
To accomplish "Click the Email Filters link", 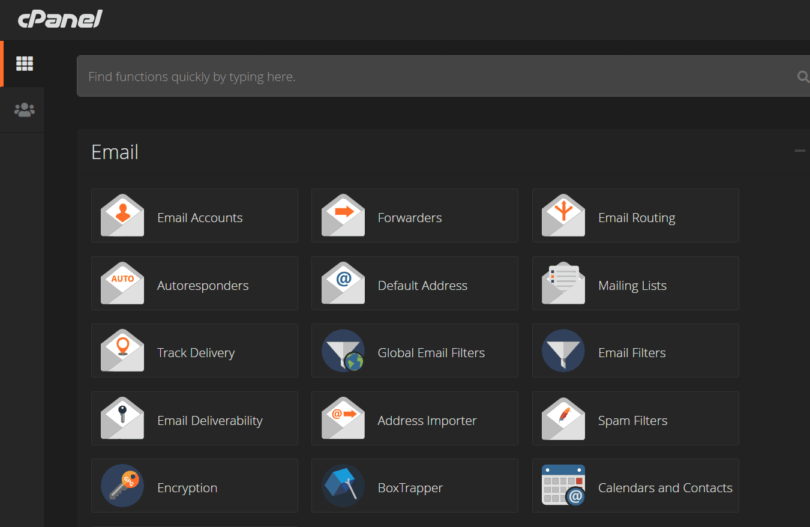I will point(632,353).
